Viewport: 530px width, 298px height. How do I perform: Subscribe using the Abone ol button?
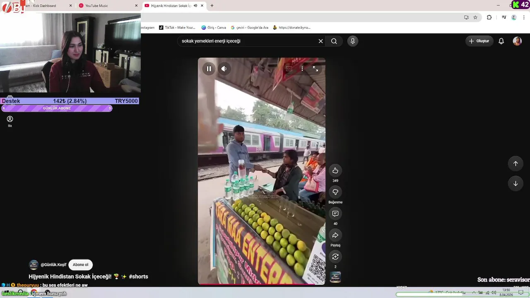80,265
